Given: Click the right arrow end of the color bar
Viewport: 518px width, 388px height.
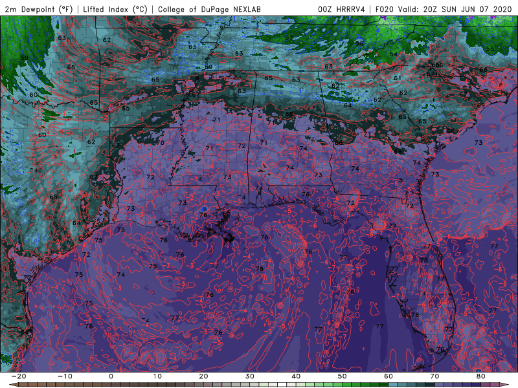Looking at the screenshot, I should tap(504, 385).
